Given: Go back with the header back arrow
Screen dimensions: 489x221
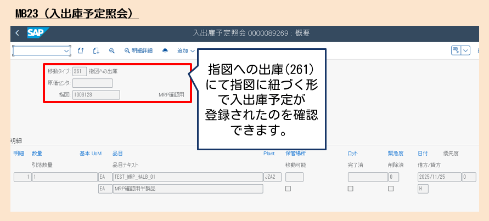Looking at the screenshot, I should click(17, 33).
